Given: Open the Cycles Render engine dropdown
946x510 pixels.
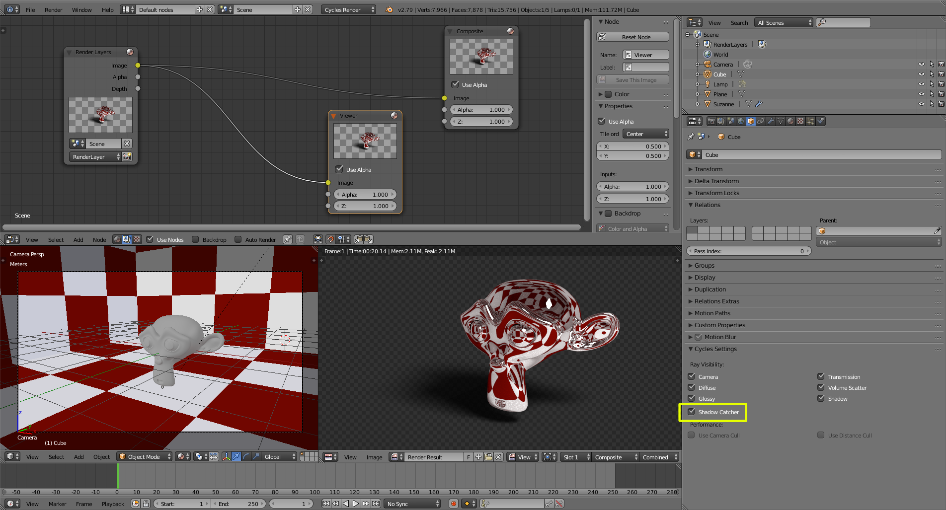Looking at the screenshot, I should tap(349, 9).
